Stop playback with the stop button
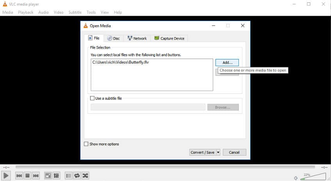Screen dimensions: 331x181 pos(27,176)
